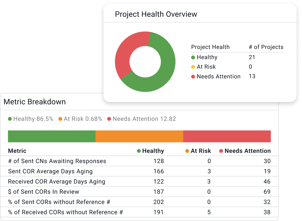Select red segment of the stacked bar

click(227, 136)
